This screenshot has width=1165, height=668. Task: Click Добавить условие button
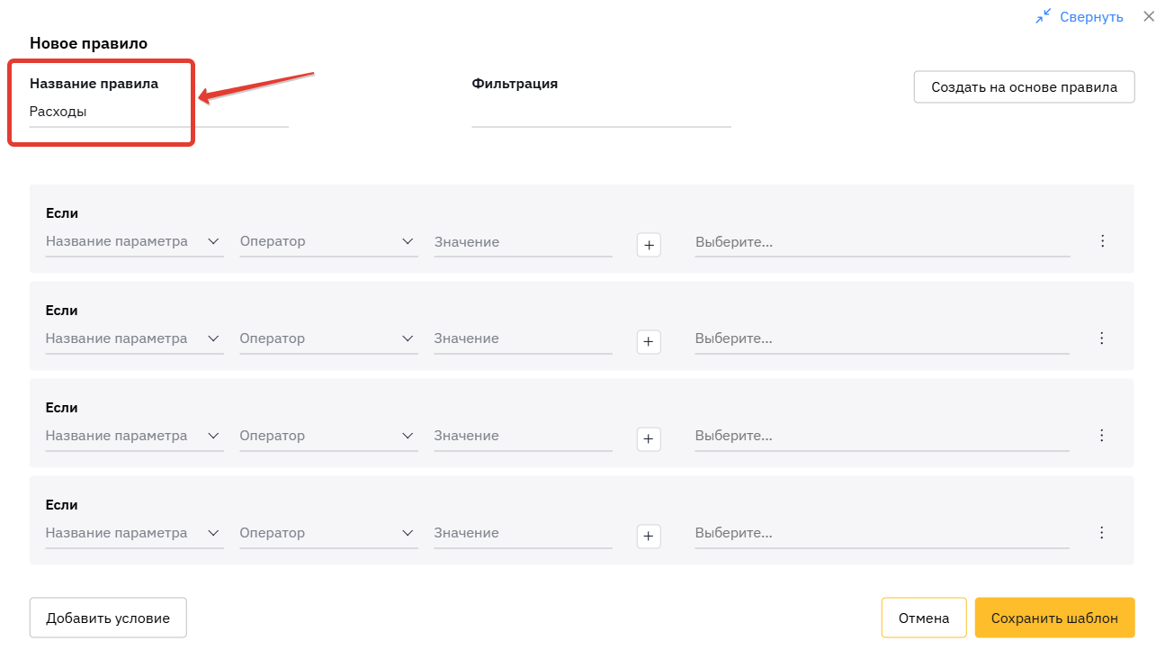click(108, 618)
